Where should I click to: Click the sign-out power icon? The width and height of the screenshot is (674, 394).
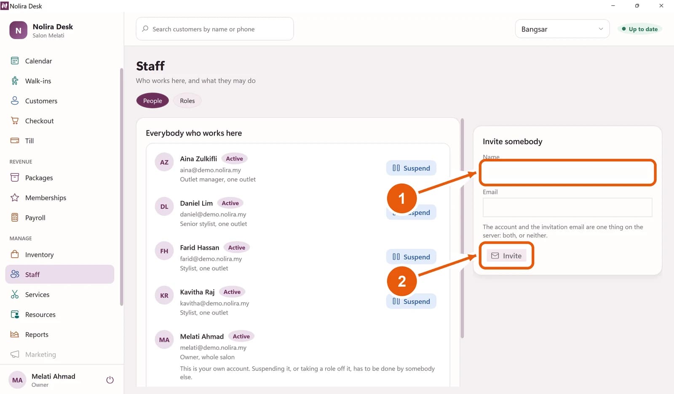(x=110, y=380)
